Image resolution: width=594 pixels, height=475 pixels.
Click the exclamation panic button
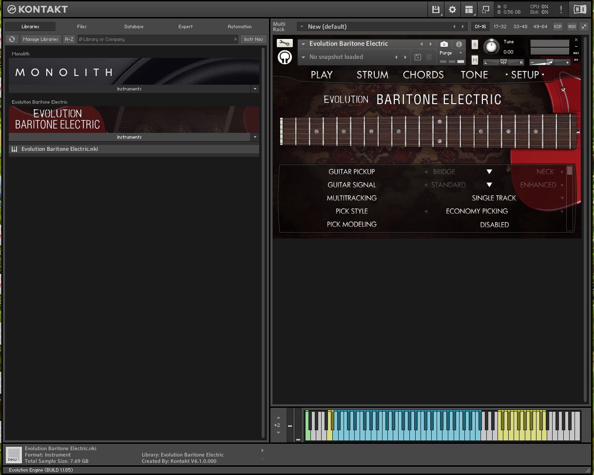click(561, 9)
